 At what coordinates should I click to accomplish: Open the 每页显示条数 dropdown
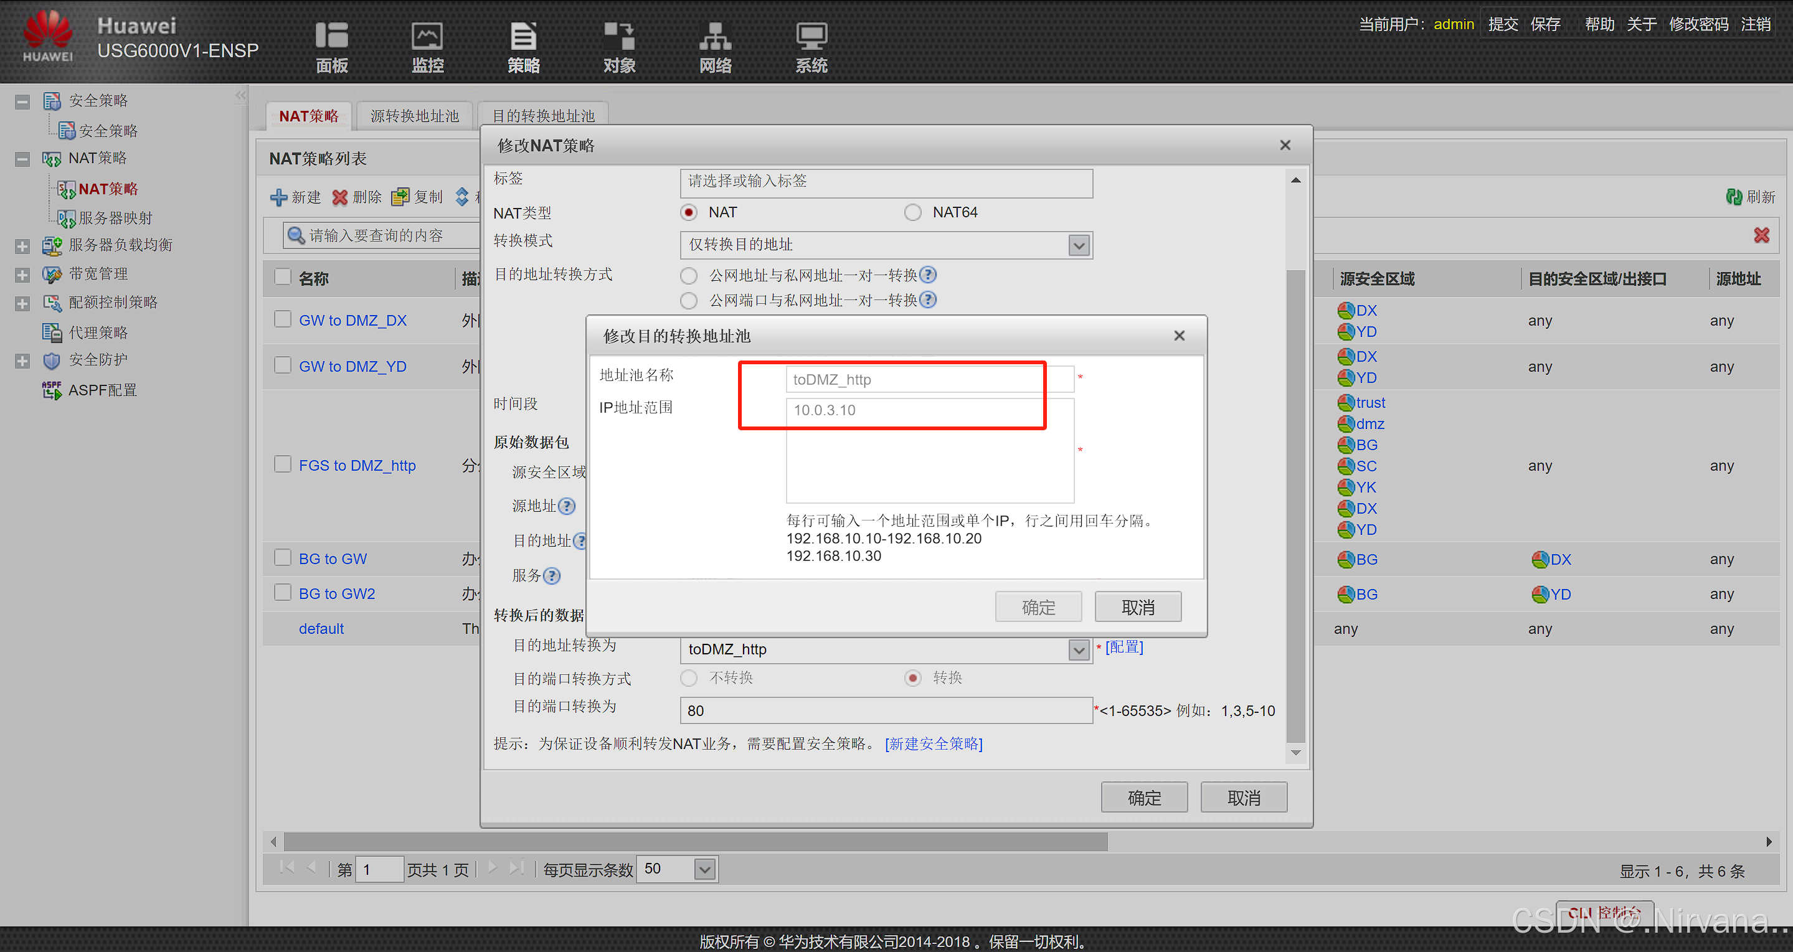[x=705, y=869]
